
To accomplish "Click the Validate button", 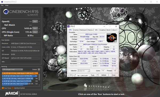I will (103, 75).
